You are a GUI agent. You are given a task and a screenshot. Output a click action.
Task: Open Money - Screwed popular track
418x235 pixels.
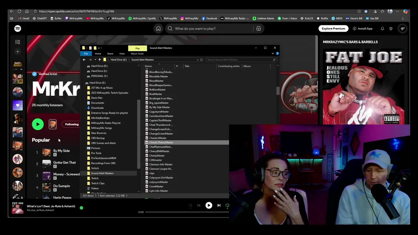66,174
